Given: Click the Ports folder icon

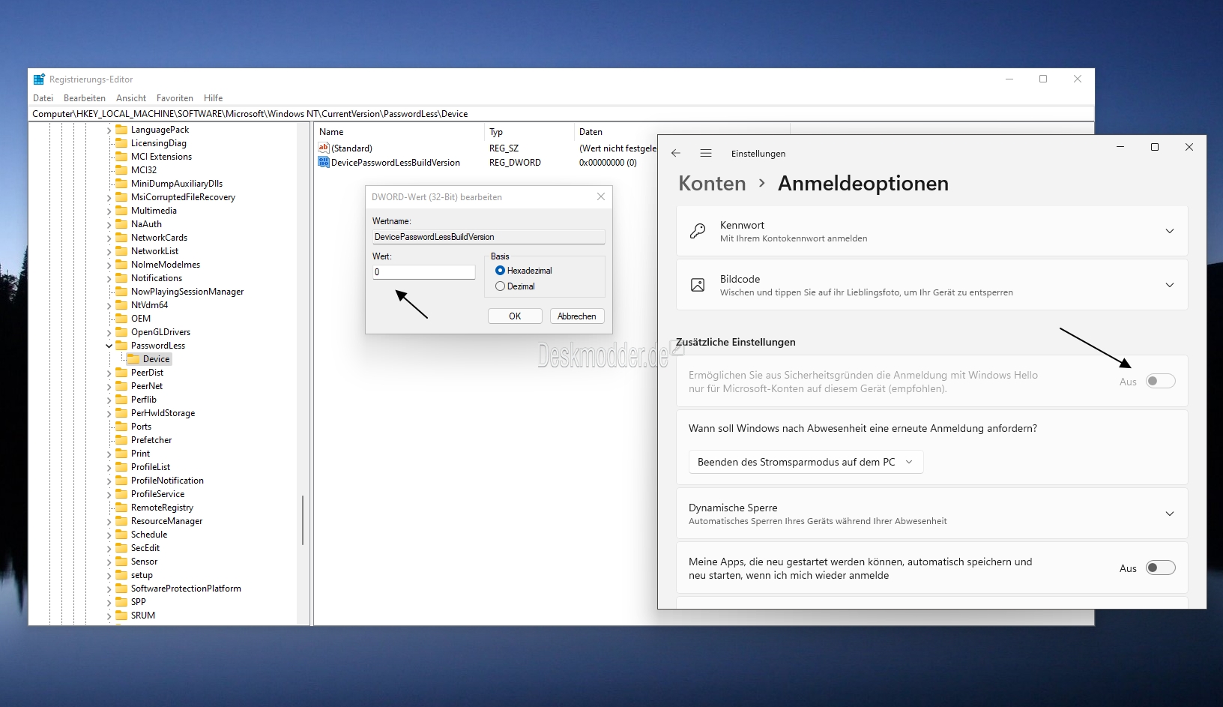Looking at the screenshot, I should click(x=121, y=427).
